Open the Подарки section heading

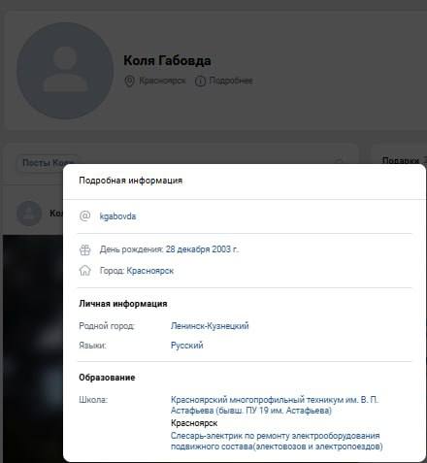pos(401,161)
